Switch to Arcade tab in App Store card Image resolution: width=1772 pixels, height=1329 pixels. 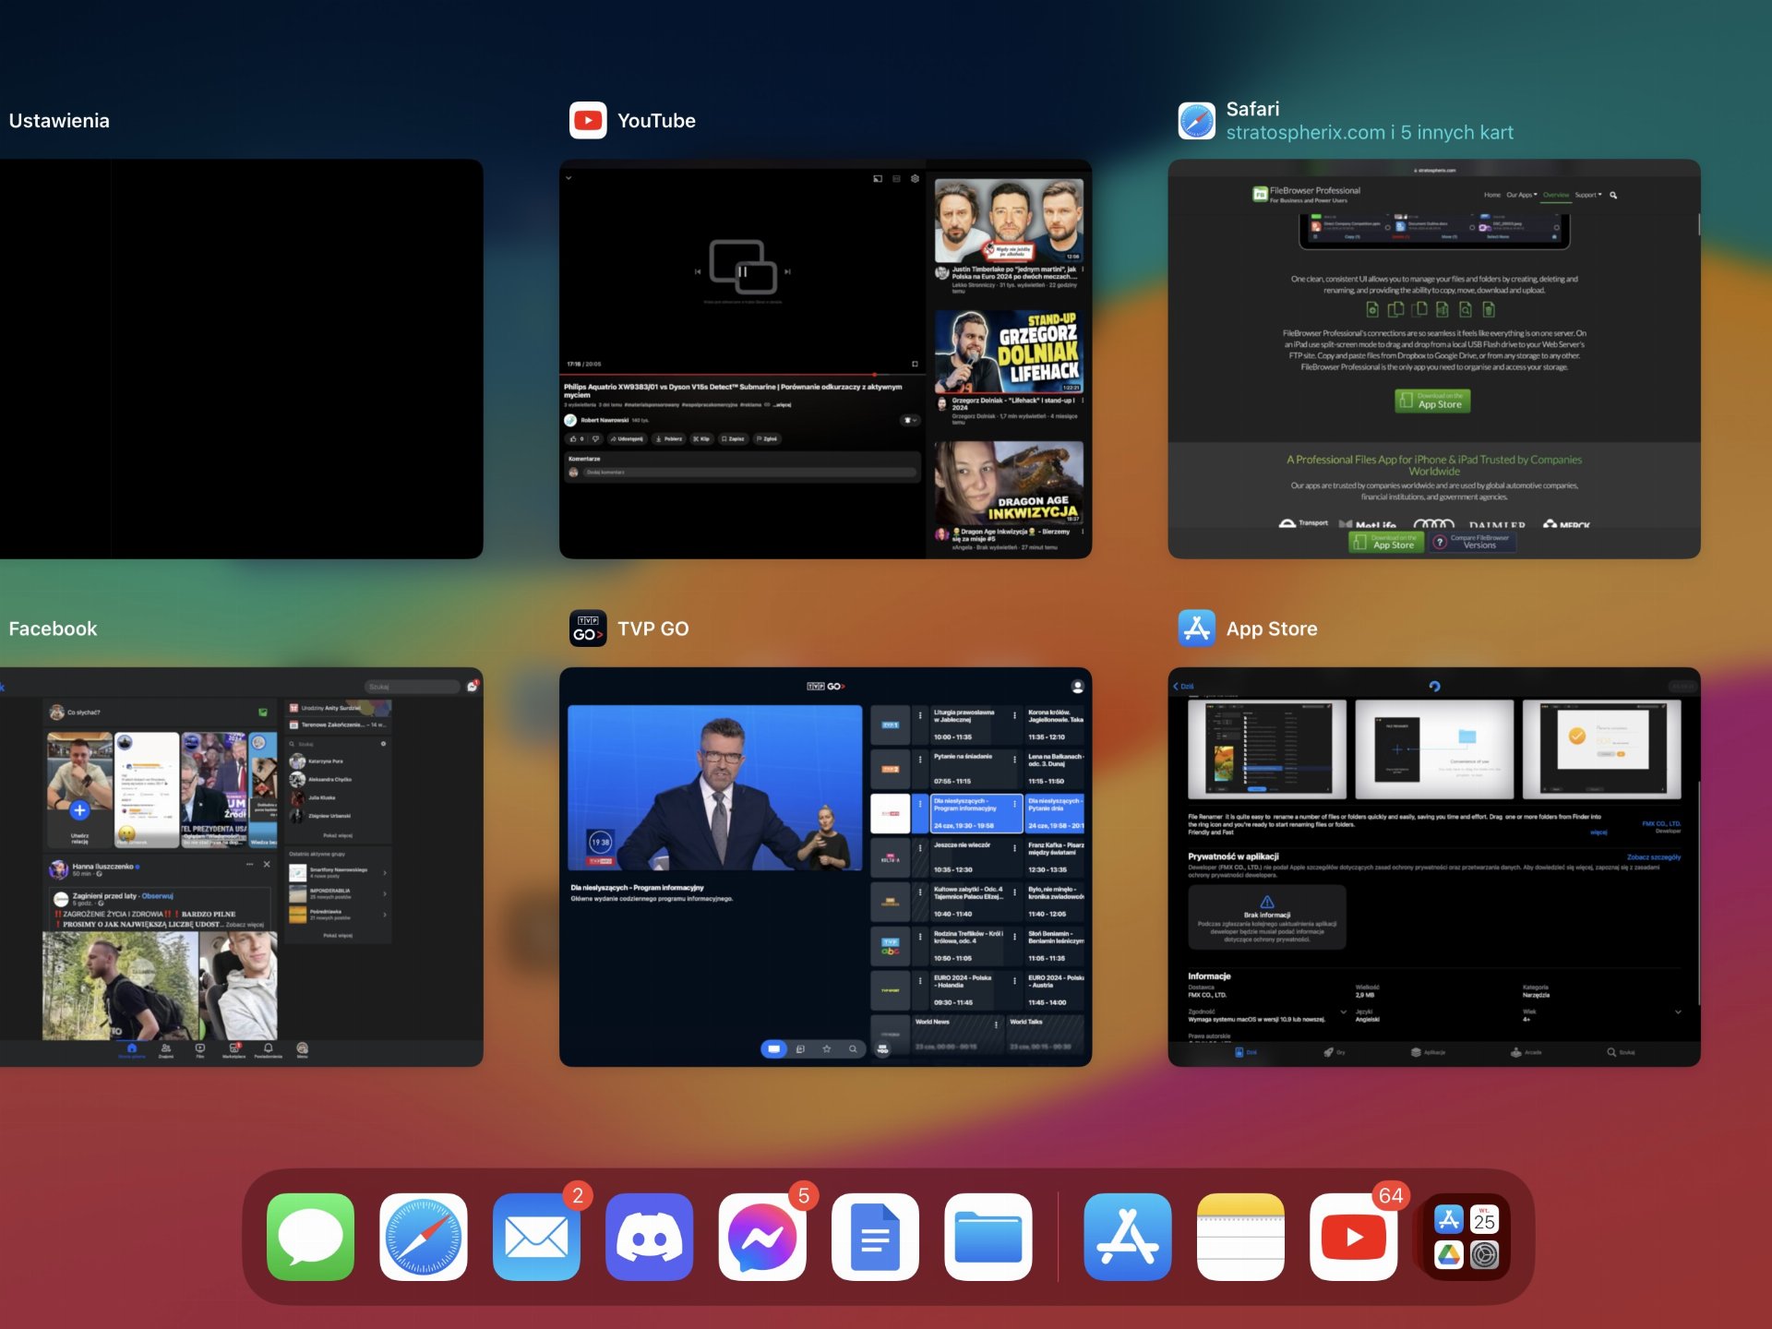click(x=1526, y=1052)
